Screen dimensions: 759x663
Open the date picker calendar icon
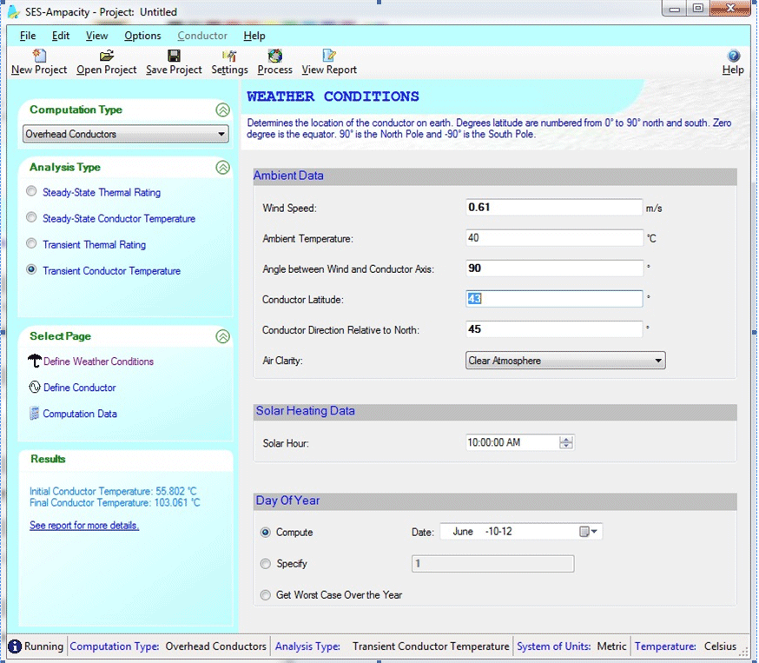click(588, 531)
